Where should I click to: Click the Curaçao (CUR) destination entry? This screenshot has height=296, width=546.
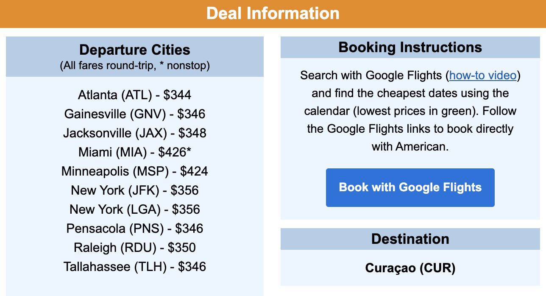click(409, 268)
